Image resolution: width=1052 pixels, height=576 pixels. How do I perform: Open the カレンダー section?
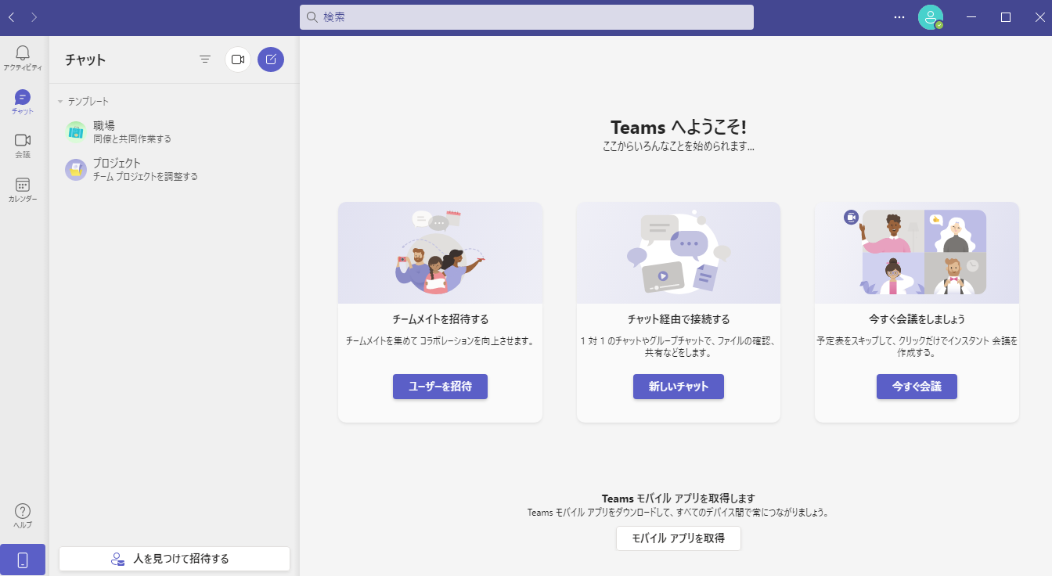tap(22, 189)
